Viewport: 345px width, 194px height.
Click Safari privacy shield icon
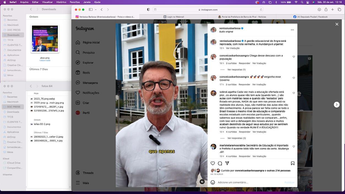tap(148, 10)
